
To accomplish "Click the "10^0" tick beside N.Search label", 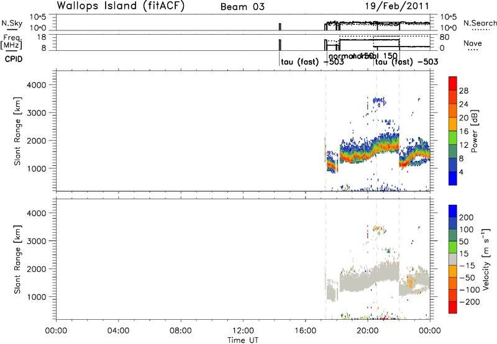I will pos(449,28).
